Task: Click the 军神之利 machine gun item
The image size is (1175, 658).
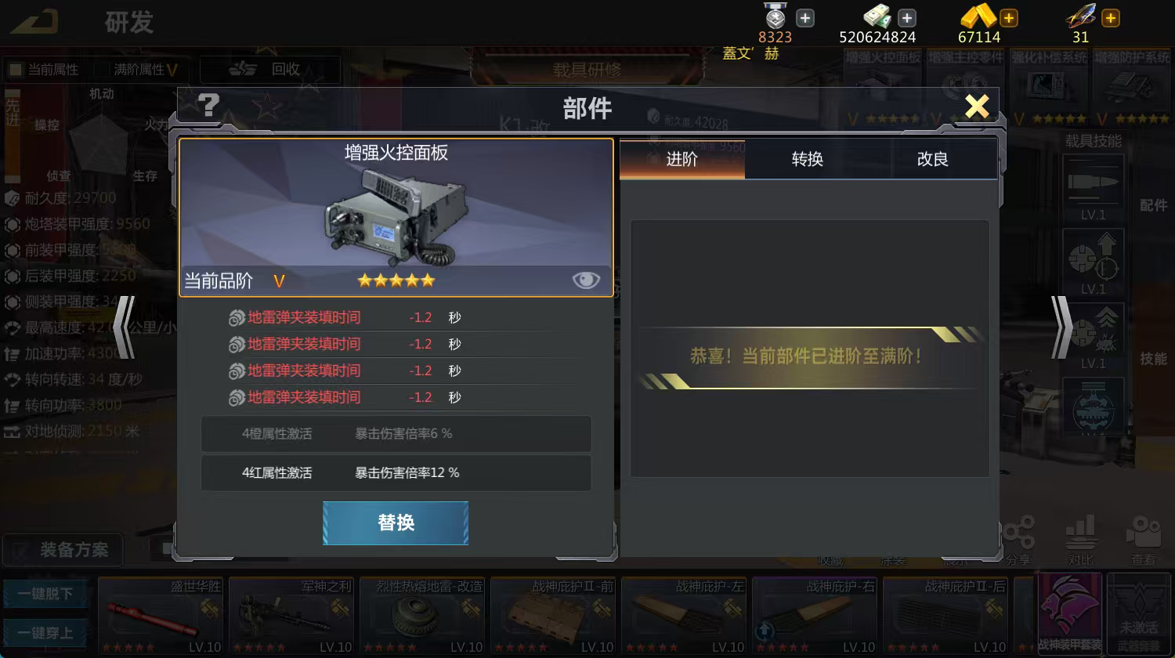Action: point(291,616)
